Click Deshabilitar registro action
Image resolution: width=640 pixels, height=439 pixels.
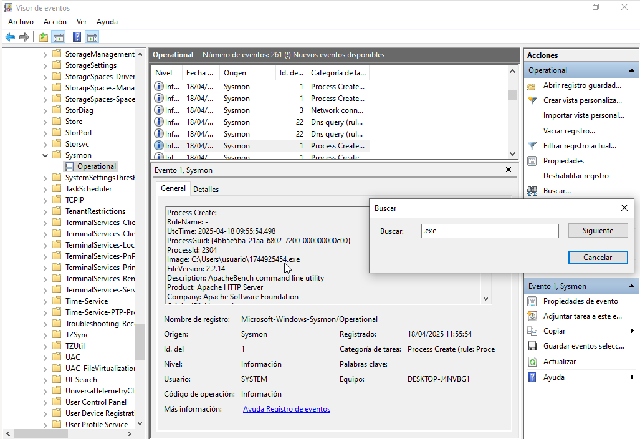coord(576,176)
